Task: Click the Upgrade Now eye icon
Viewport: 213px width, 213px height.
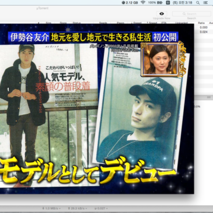Action: coord(162,13)
